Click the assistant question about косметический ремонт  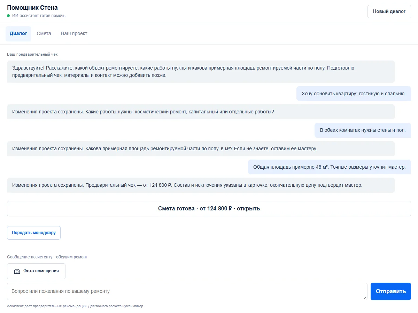point(201,112)
